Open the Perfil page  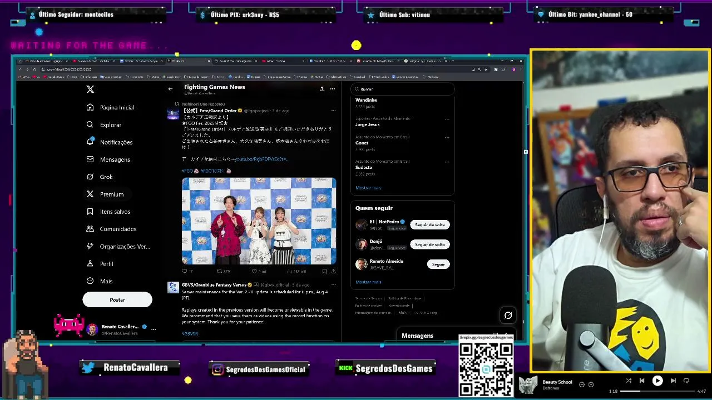[100, 264]
